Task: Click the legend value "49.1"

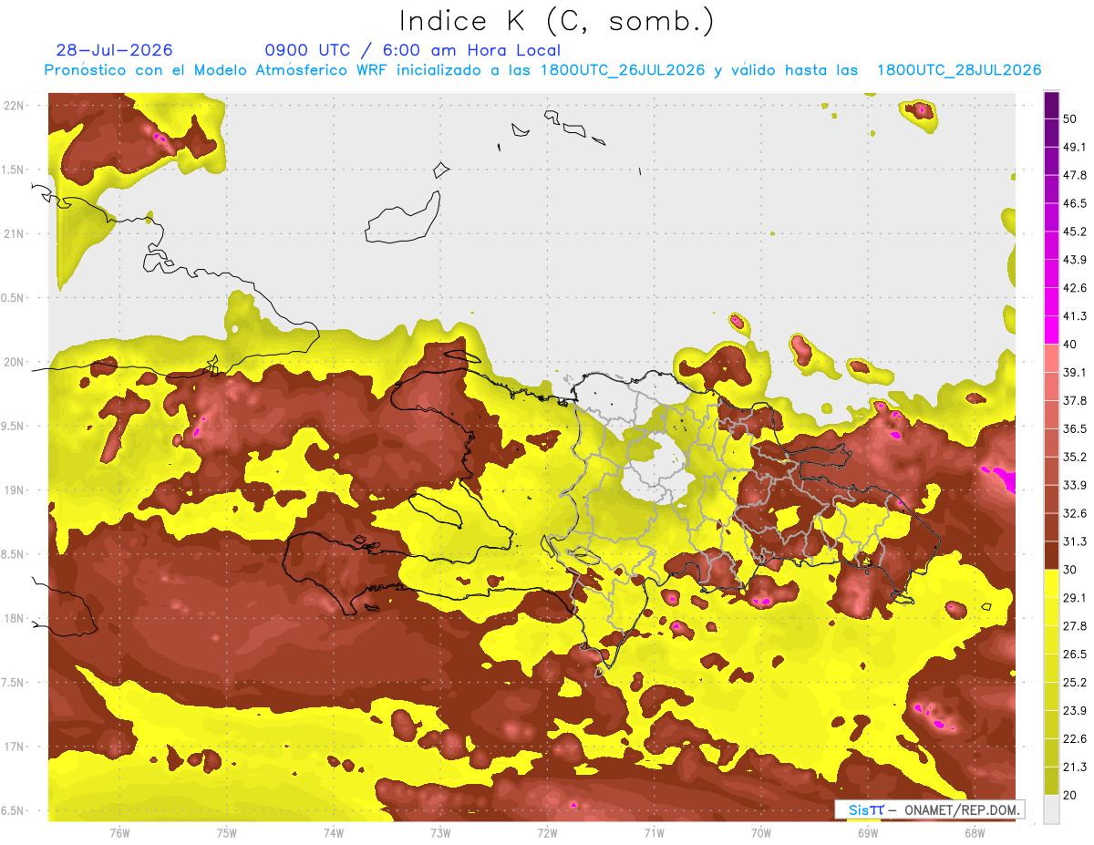Action: click(1076, 148)
